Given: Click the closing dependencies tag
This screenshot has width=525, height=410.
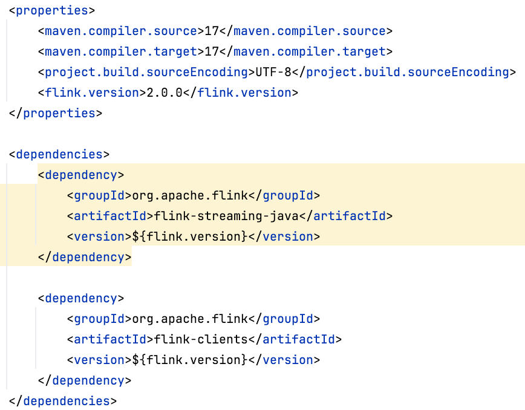Looking at the screenshot, I should tap(63, 401).
